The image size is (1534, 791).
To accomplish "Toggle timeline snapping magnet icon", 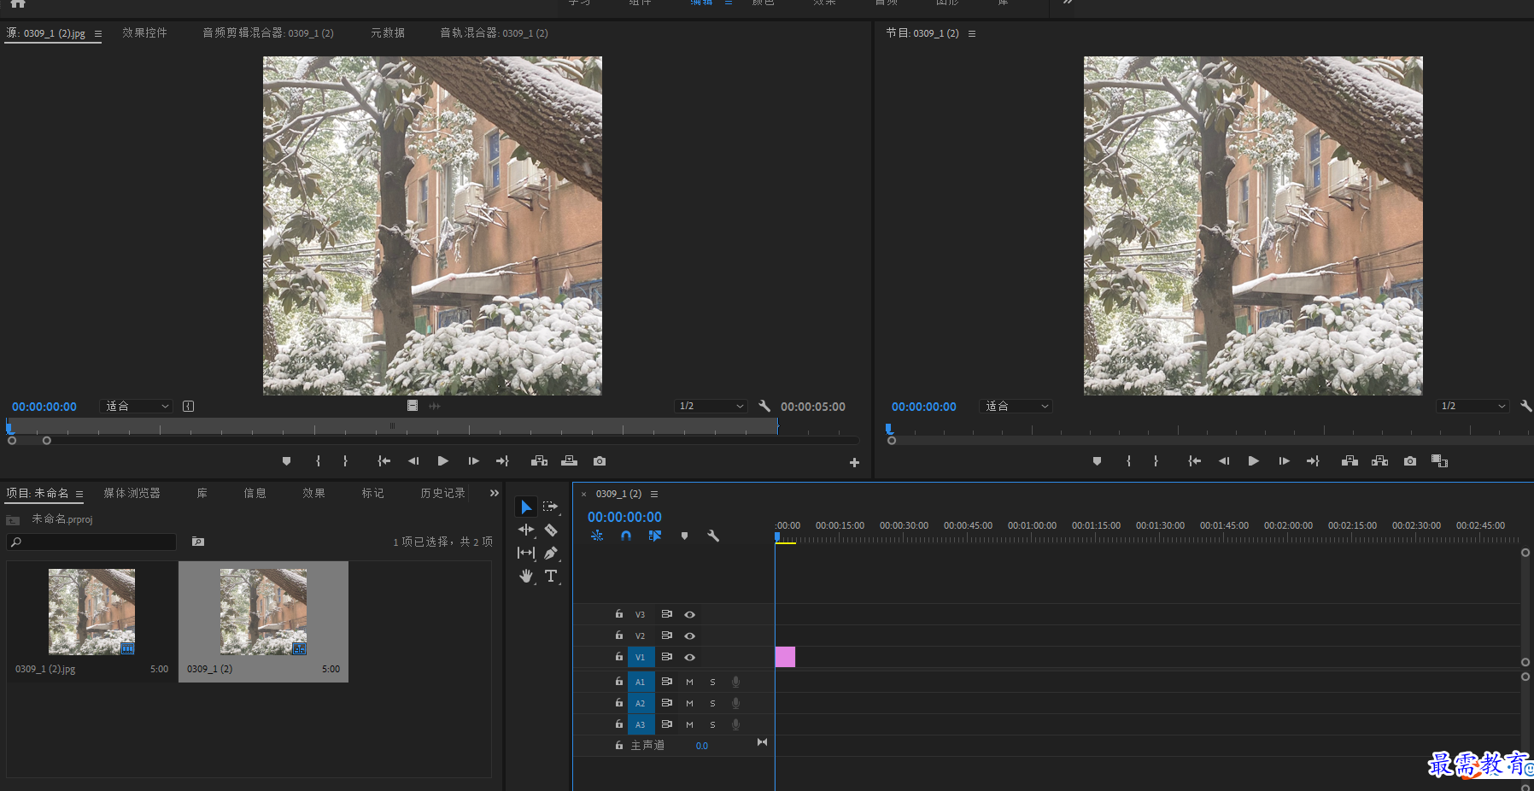I will point(626,536).
